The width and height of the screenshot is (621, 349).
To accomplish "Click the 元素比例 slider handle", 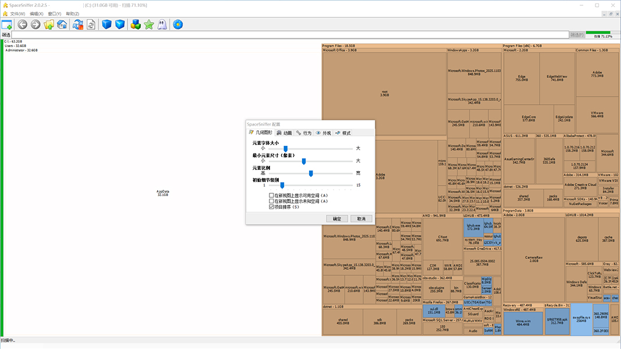I will tap(311, 173).
